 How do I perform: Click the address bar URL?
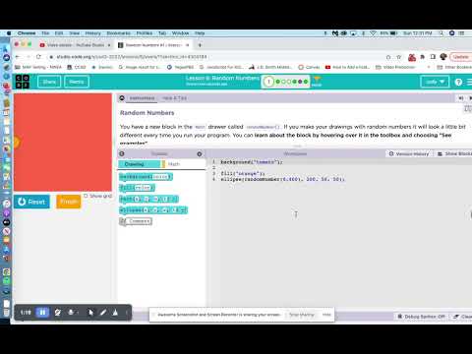[131, 57]
